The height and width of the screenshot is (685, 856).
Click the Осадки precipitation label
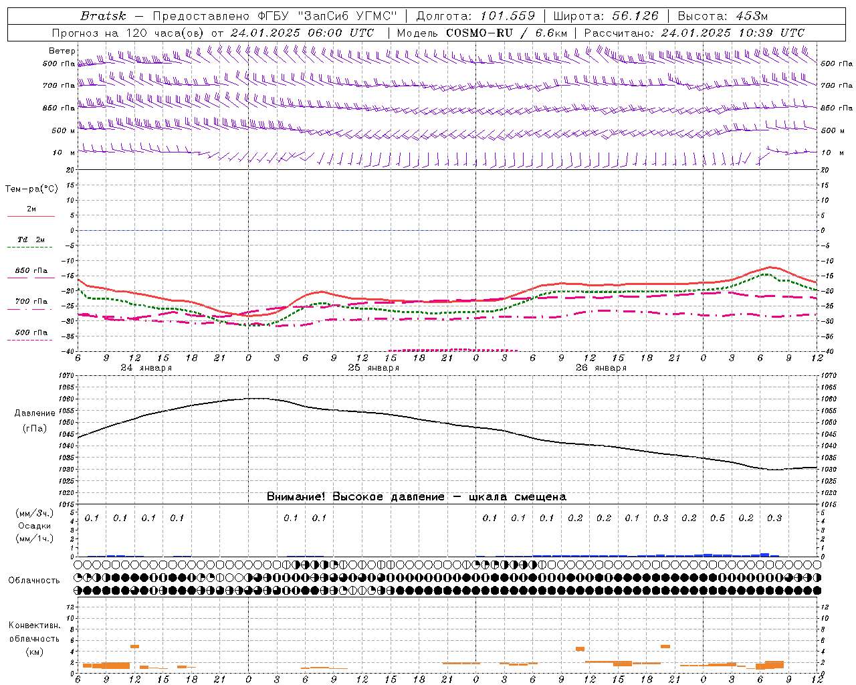[x=35, y=526]
